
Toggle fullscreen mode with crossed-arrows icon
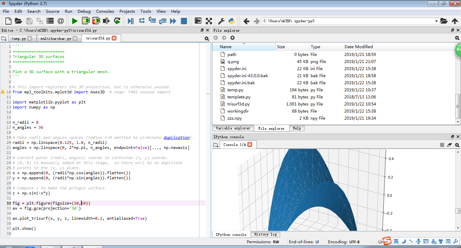pos(209,21)
